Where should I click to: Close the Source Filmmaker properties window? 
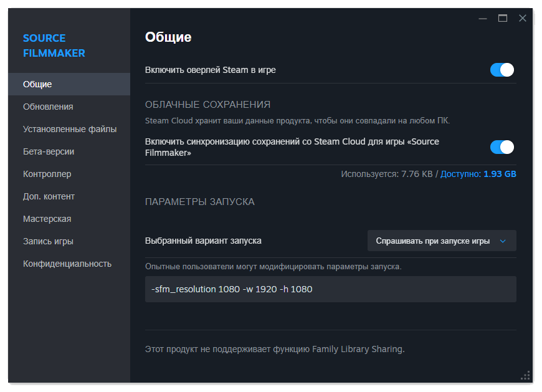[x=523, y=19]
